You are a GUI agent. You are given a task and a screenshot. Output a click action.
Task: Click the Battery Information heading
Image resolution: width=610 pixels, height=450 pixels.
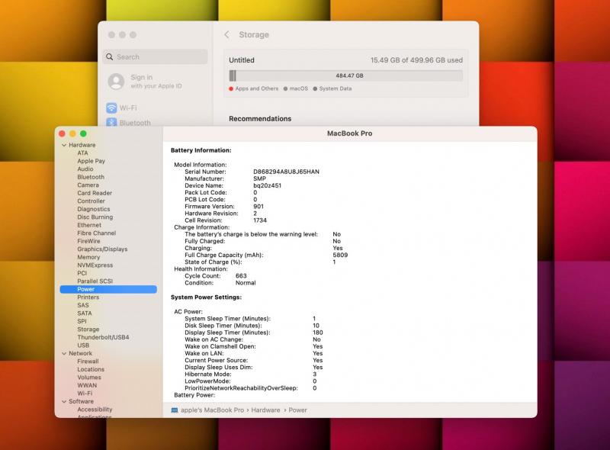(x=201, y=150)
